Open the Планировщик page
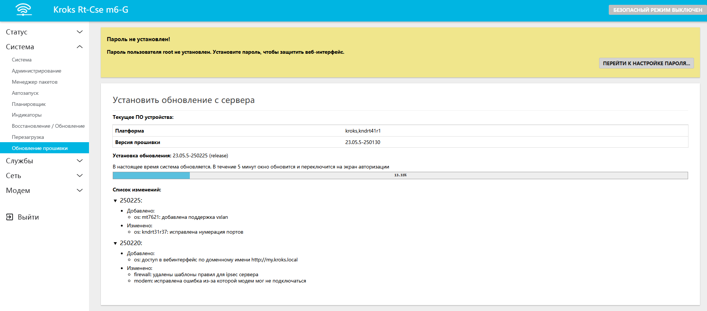Viewport: 707px width, 311px height. pos(29,104)
